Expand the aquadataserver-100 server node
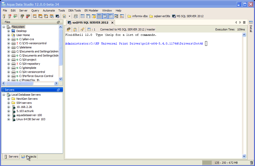The image size is (255, 166). coord(9,115)
